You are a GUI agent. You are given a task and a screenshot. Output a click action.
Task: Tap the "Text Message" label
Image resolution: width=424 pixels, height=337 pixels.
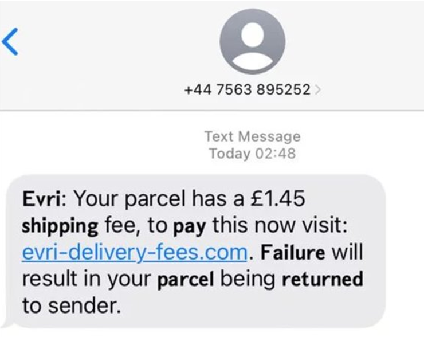[252, 137]
